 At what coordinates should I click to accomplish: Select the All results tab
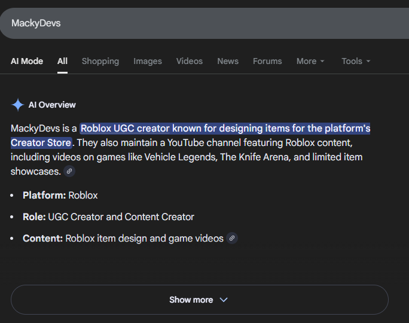[62, 61]
